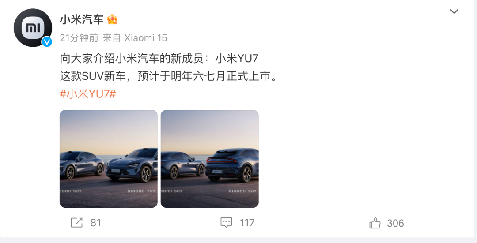477x243 pixels.
Task: Click the like count 306
Action: [395, 224]
